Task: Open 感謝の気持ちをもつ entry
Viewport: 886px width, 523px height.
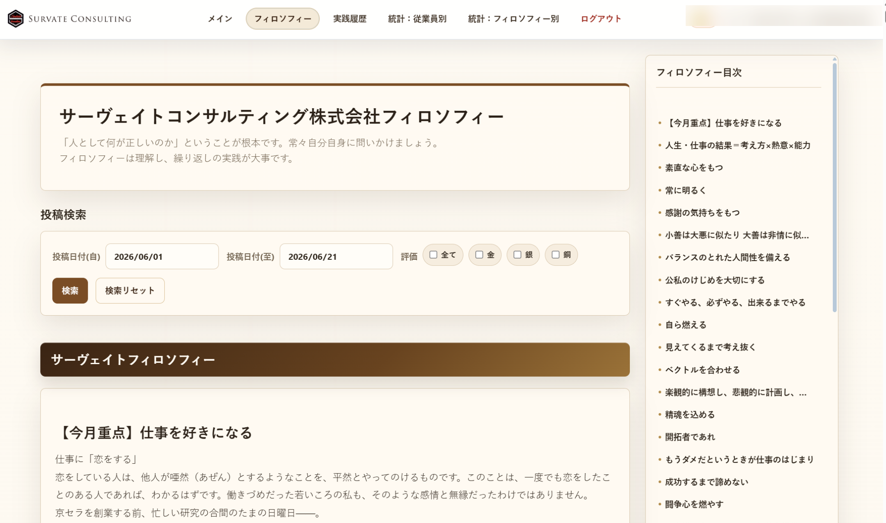Action: tap(703, 213)
